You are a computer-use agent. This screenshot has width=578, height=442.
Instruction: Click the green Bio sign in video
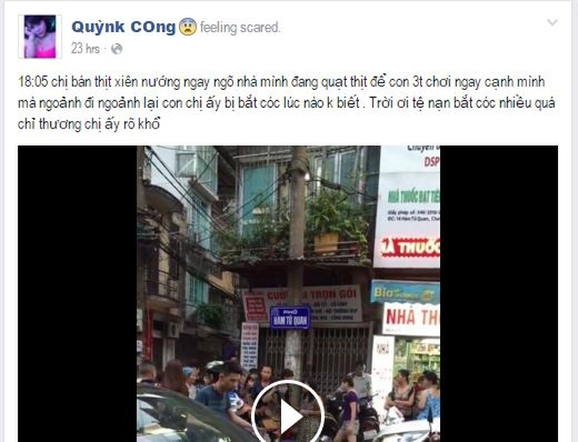pyautogui.click(x=405, y=292)
